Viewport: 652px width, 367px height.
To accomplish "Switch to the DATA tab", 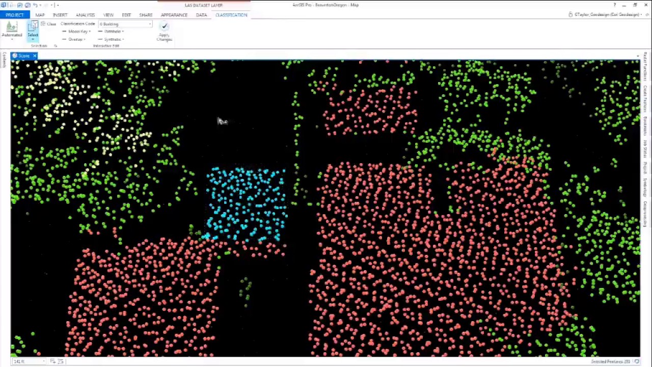I will pos(201,15).
